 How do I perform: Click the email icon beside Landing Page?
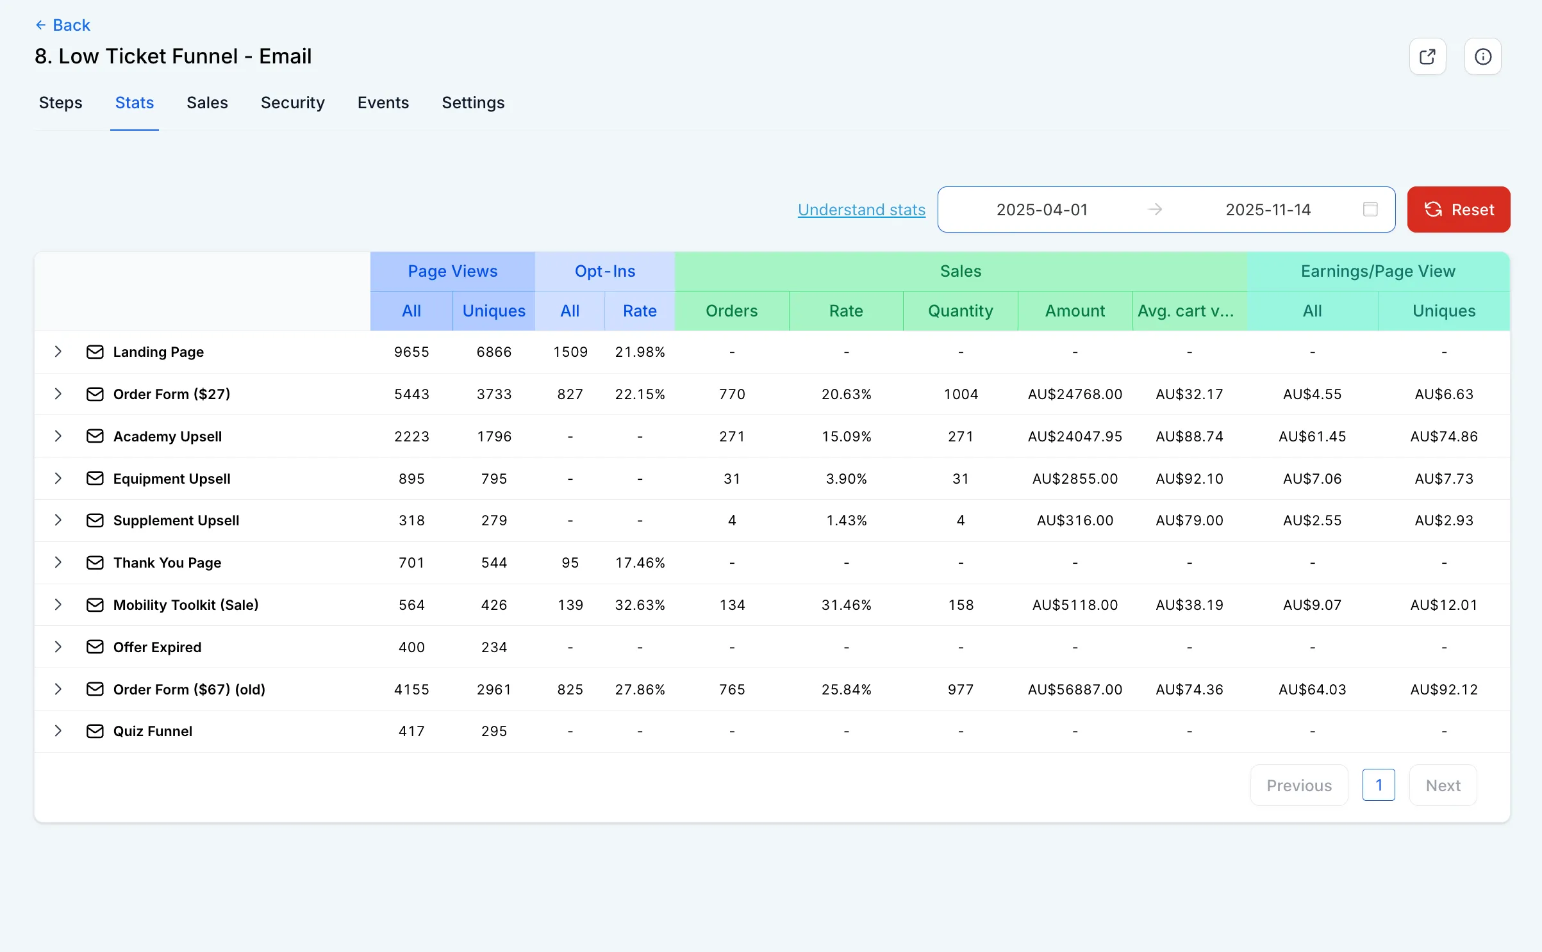pos(95,352)
